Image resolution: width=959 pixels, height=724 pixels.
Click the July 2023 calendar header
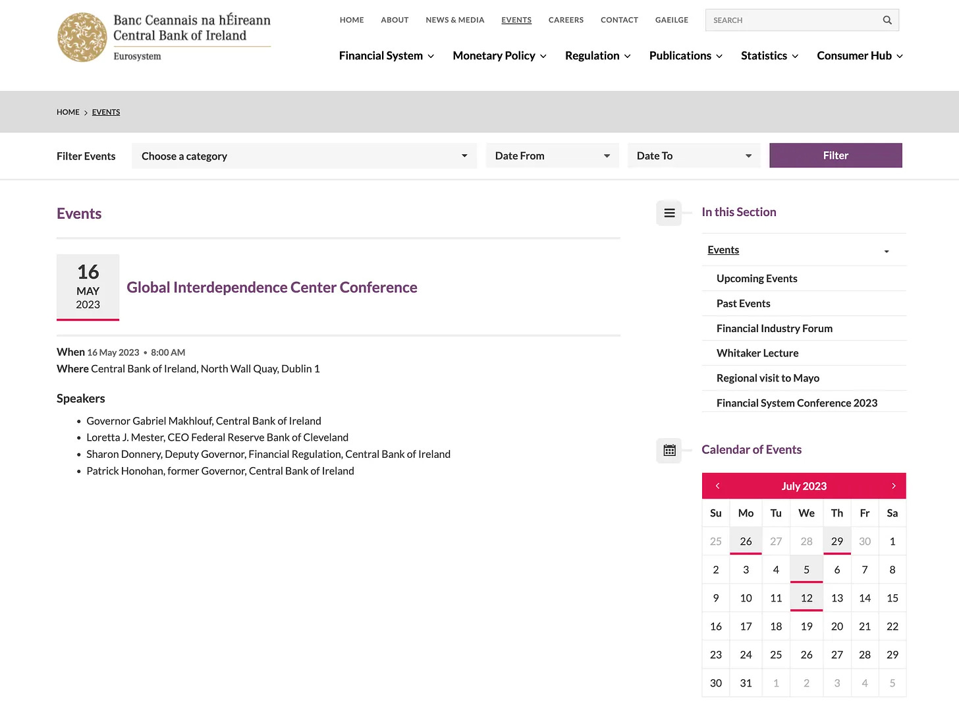(804, 486)
